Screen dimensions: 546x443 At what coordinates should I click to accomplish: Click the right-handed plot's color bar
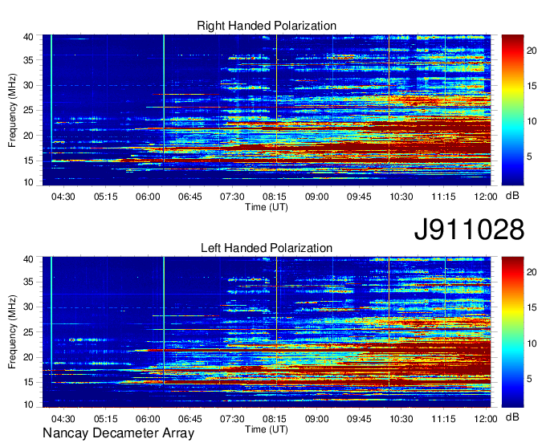click(512, 110)
